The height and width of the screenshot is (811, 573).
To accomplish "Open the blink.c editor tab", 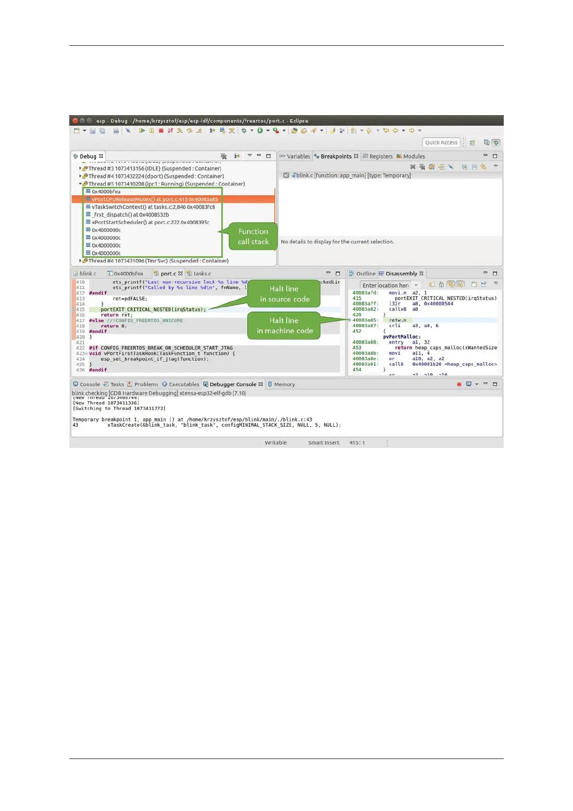I will [85, 274].
